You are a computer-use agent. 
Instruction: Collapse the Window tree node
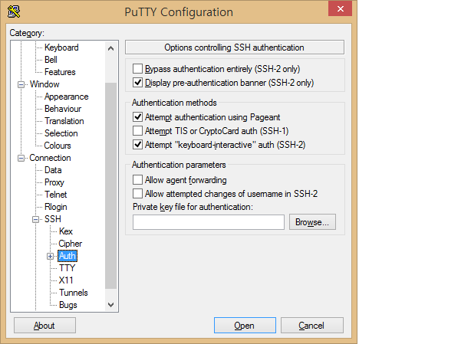pos(21,84)
